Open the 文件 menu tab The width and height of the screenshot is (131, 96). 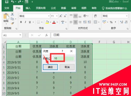tap(7, 8)
